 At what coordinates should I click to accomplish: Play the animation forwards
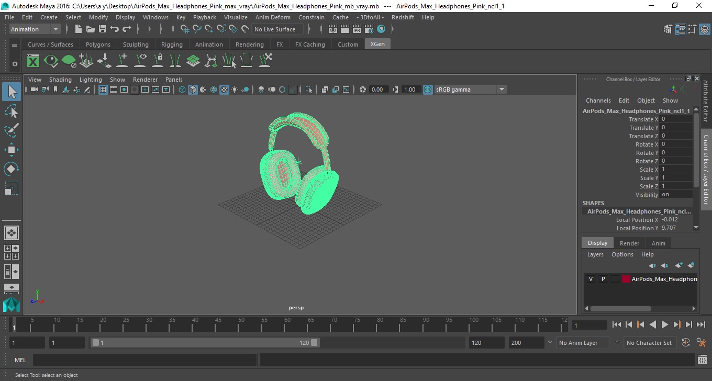click(665, 324)
